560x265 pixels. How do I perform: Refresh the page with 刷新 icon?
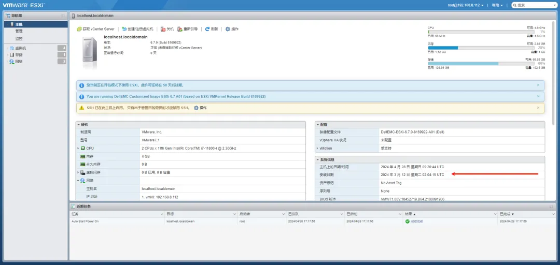coord(207,29)
